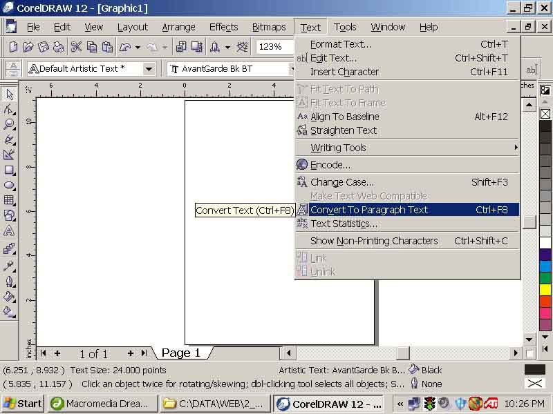Select Format Text... from the Text menu

click(x=408, y=44)
